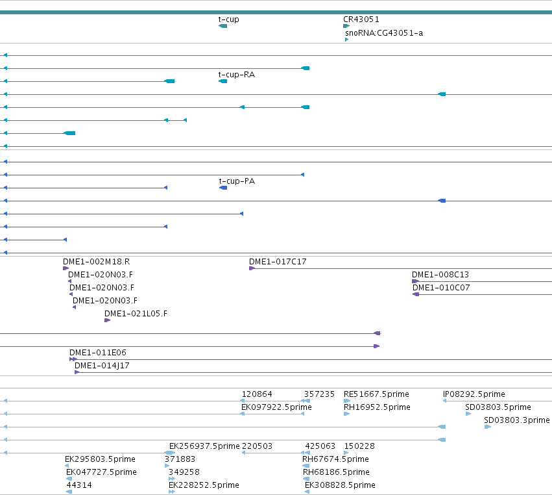The image size is (552, 495).
Task: Click the t-cup gene arrow glyph
Action: pos(223,26)
